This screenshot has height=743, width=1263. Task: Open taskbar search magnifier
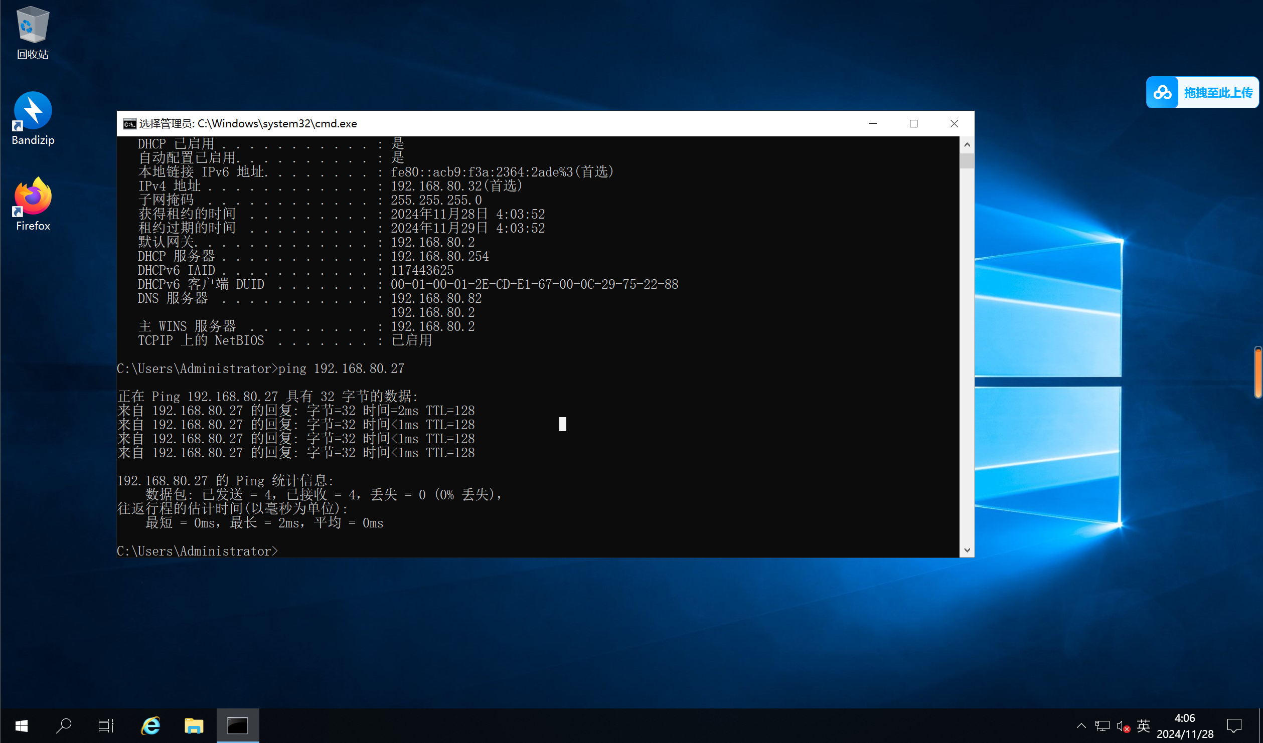point(64,725)
